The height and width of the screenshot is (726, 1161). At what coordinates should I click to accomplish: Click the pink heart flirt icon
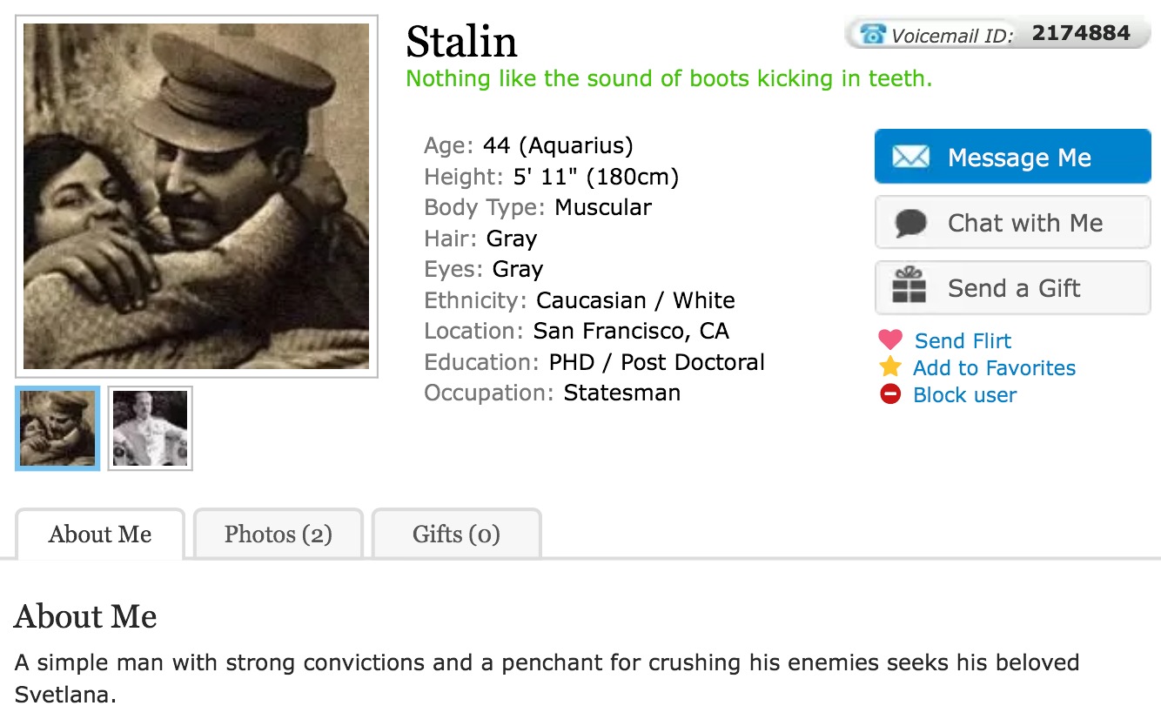[890, 339]
